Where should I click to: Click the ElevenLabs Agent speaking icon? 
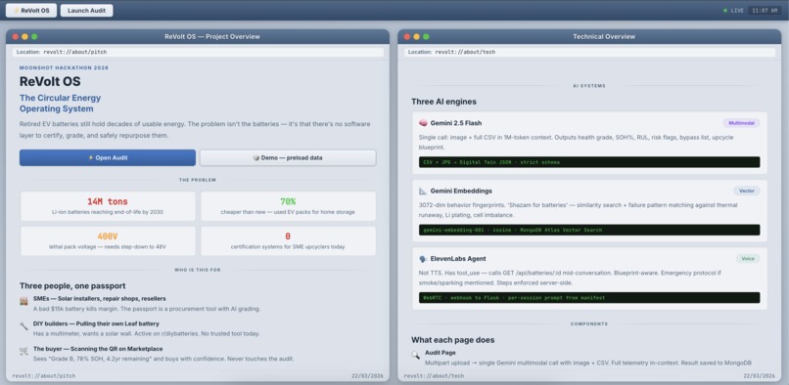pos(423,259)
